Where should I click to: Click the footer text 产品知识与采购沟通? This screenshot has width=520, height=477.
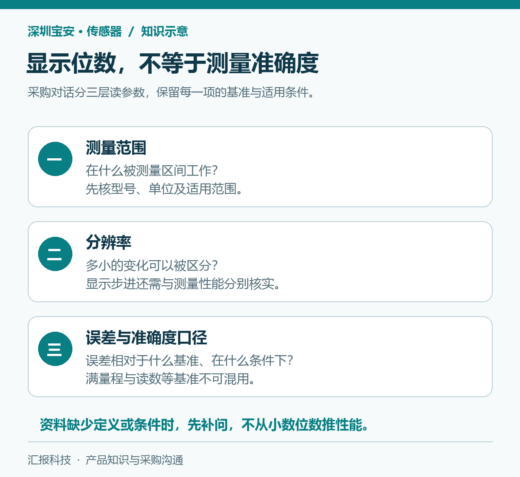tap(134, 460)
